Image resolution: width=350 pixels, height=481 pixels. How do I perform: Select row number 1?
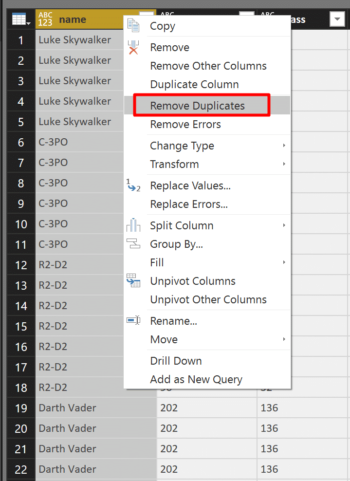21,40
